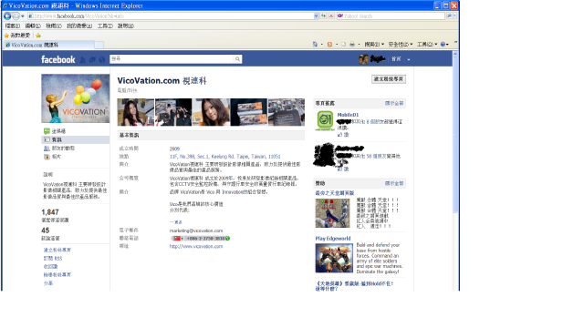Click the fourth photo strip thumbnail product boxes
The height and width of the screenshot is (328, 584).
(x=249, y=112)
